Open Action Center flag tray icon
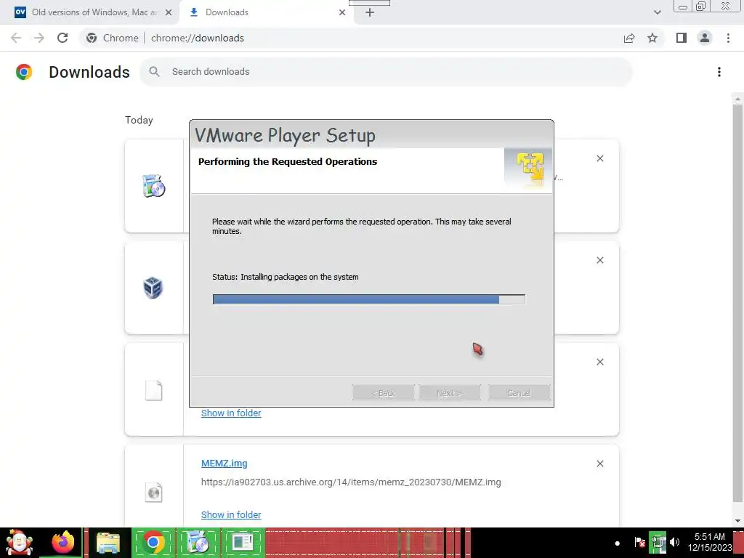Screen dimensions: 744x558 639,542
